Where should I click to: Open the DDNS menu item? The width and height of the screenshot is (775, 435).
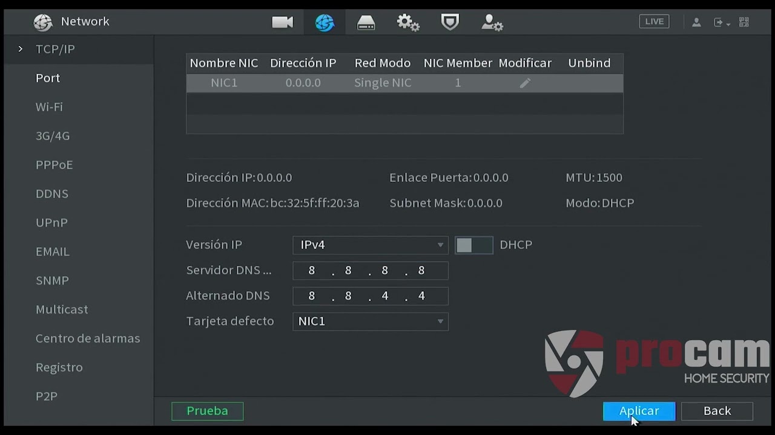click(x=52, y=194)
